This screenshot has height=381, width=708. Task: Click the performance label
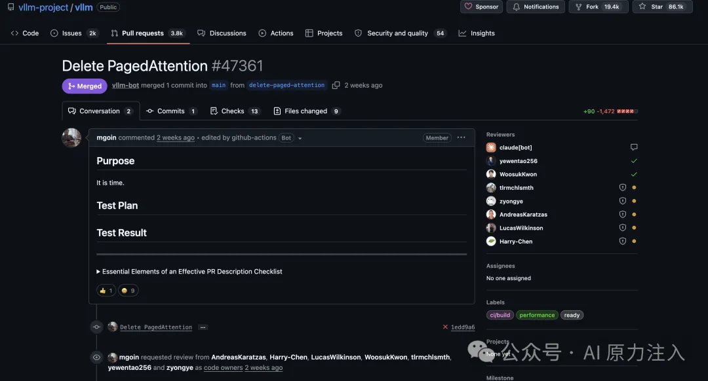pos(537,315)
